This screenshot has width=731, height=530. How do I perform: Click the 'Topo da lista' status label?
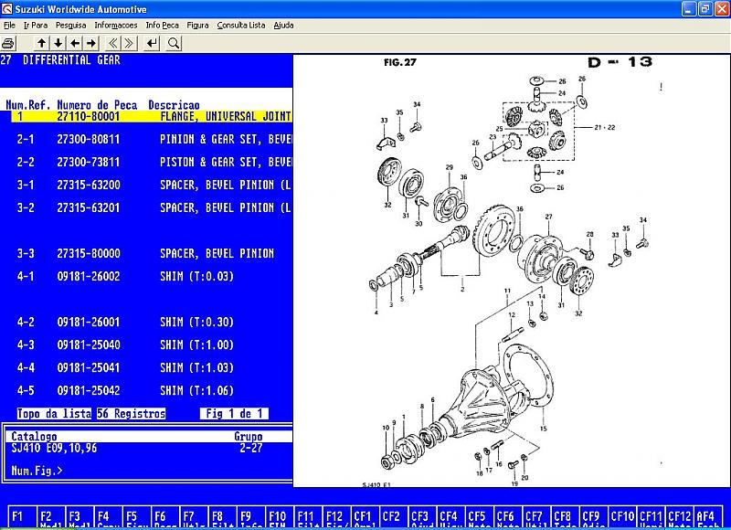tap(54, 413)
